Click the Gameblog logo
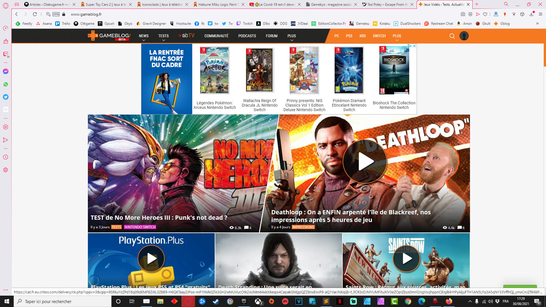 [x=109, y=36]
